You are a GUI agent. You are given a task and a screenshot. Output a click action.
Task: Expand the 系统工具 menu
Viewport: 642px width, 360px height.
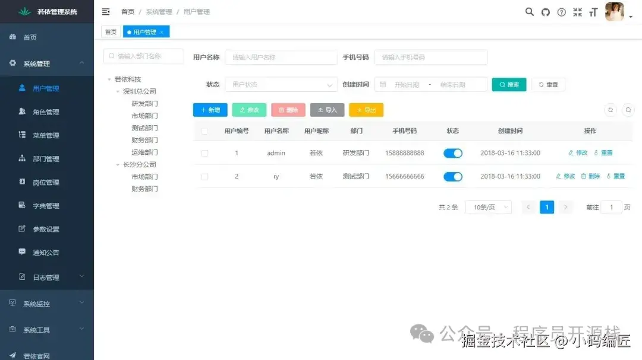tap(81, 329)
